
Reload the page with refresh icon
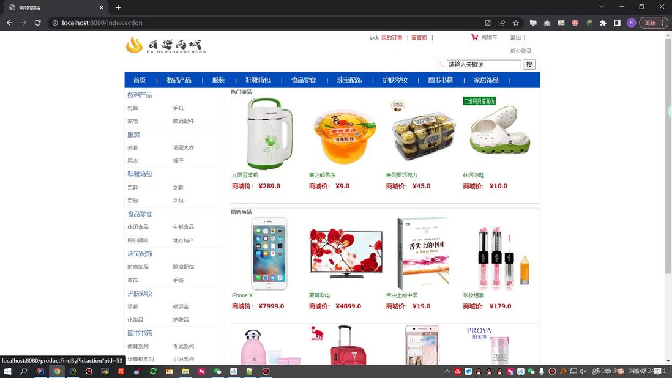click(38, 23)
